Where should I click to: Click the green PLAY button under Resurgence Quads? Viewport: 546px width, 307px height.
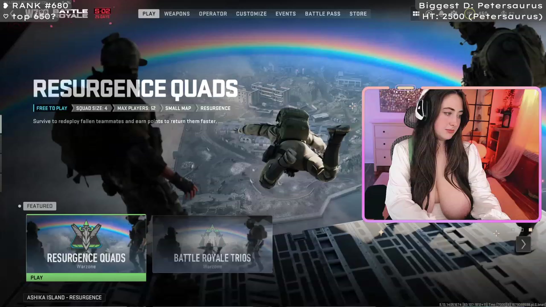(86, 277)
